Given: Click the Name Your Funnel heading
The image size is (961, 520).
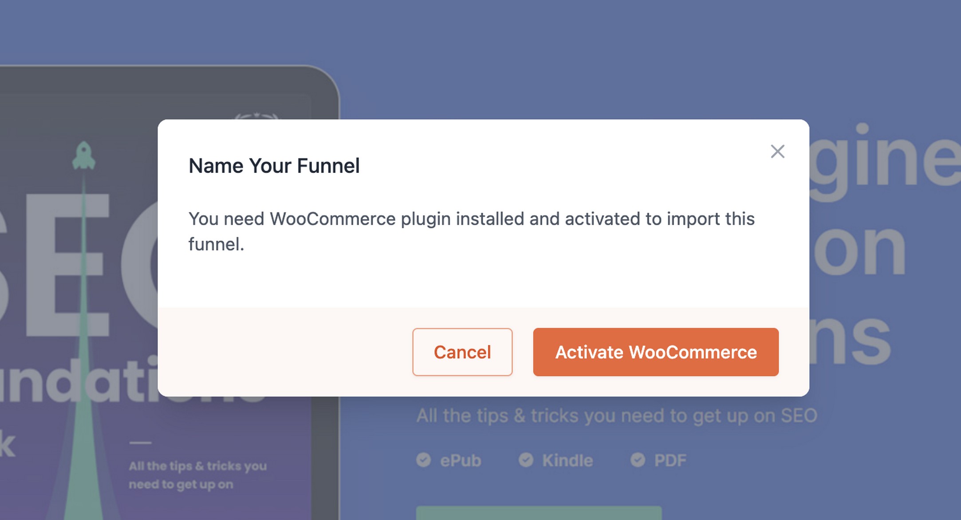Looking at the screenshot, I should (x=274, y=166).
